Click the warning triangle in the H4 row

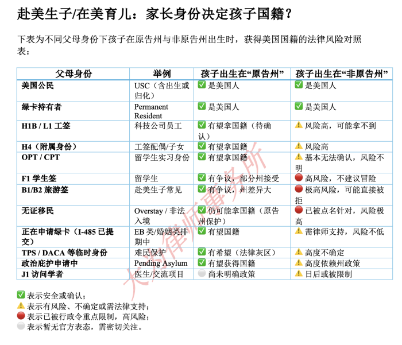click(x=299, y=146)
